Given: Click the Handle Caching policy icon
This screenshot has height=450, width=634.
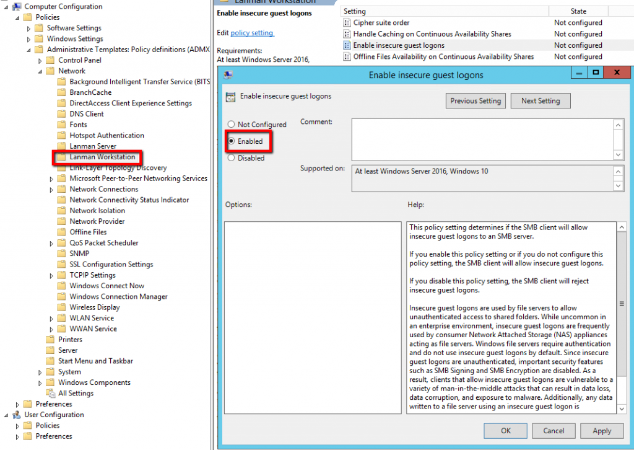Looking at the screenshot, I should pos(347,34).
